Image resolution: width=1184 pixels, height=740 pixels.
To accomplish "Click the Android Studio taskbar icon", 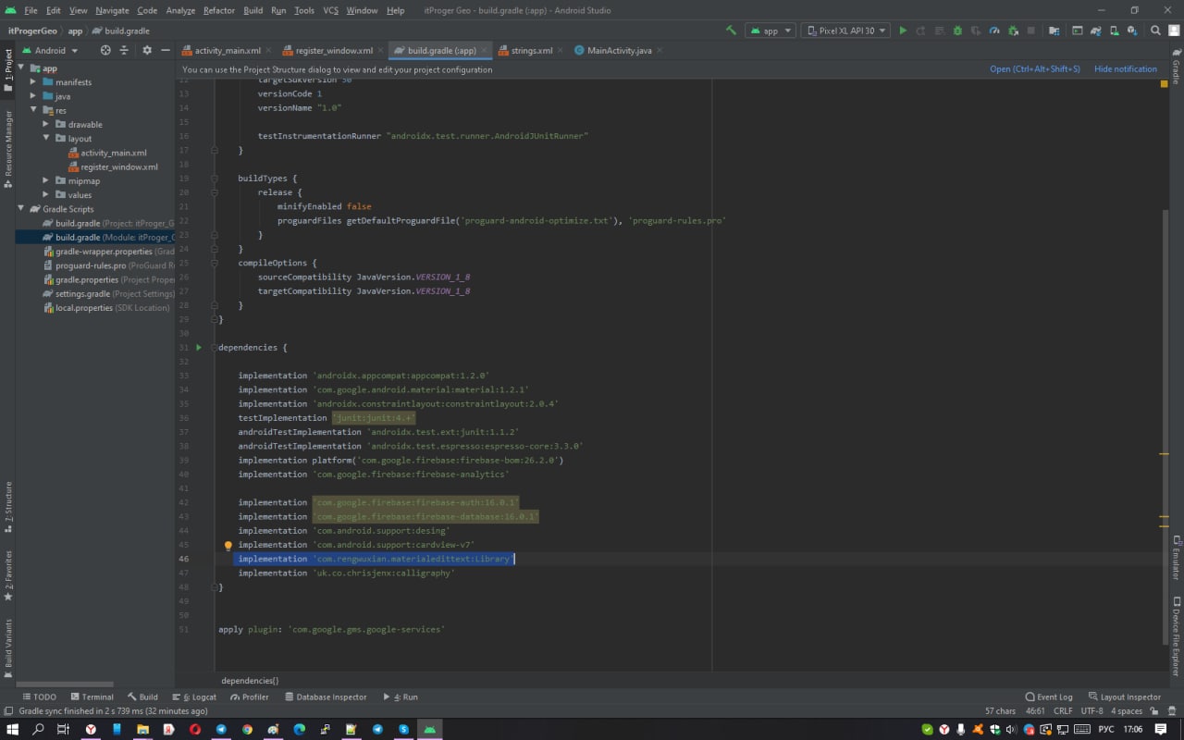I will (430, 729).
